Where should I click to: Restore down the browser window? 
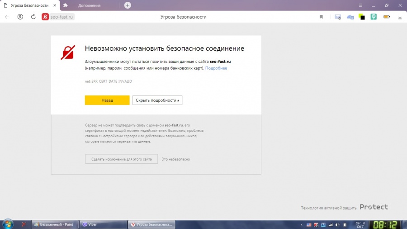pos(387,5)
